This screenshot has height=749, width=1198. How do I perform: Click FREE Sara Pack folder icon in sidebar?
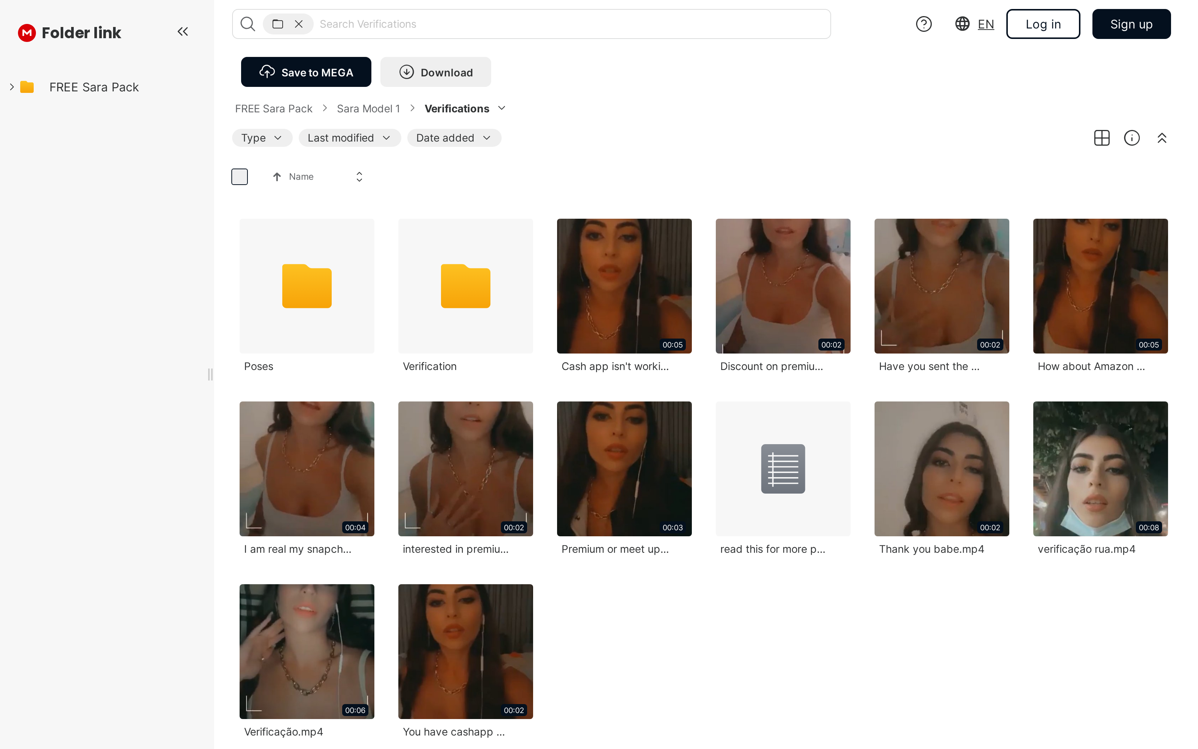tap(27, 87)
